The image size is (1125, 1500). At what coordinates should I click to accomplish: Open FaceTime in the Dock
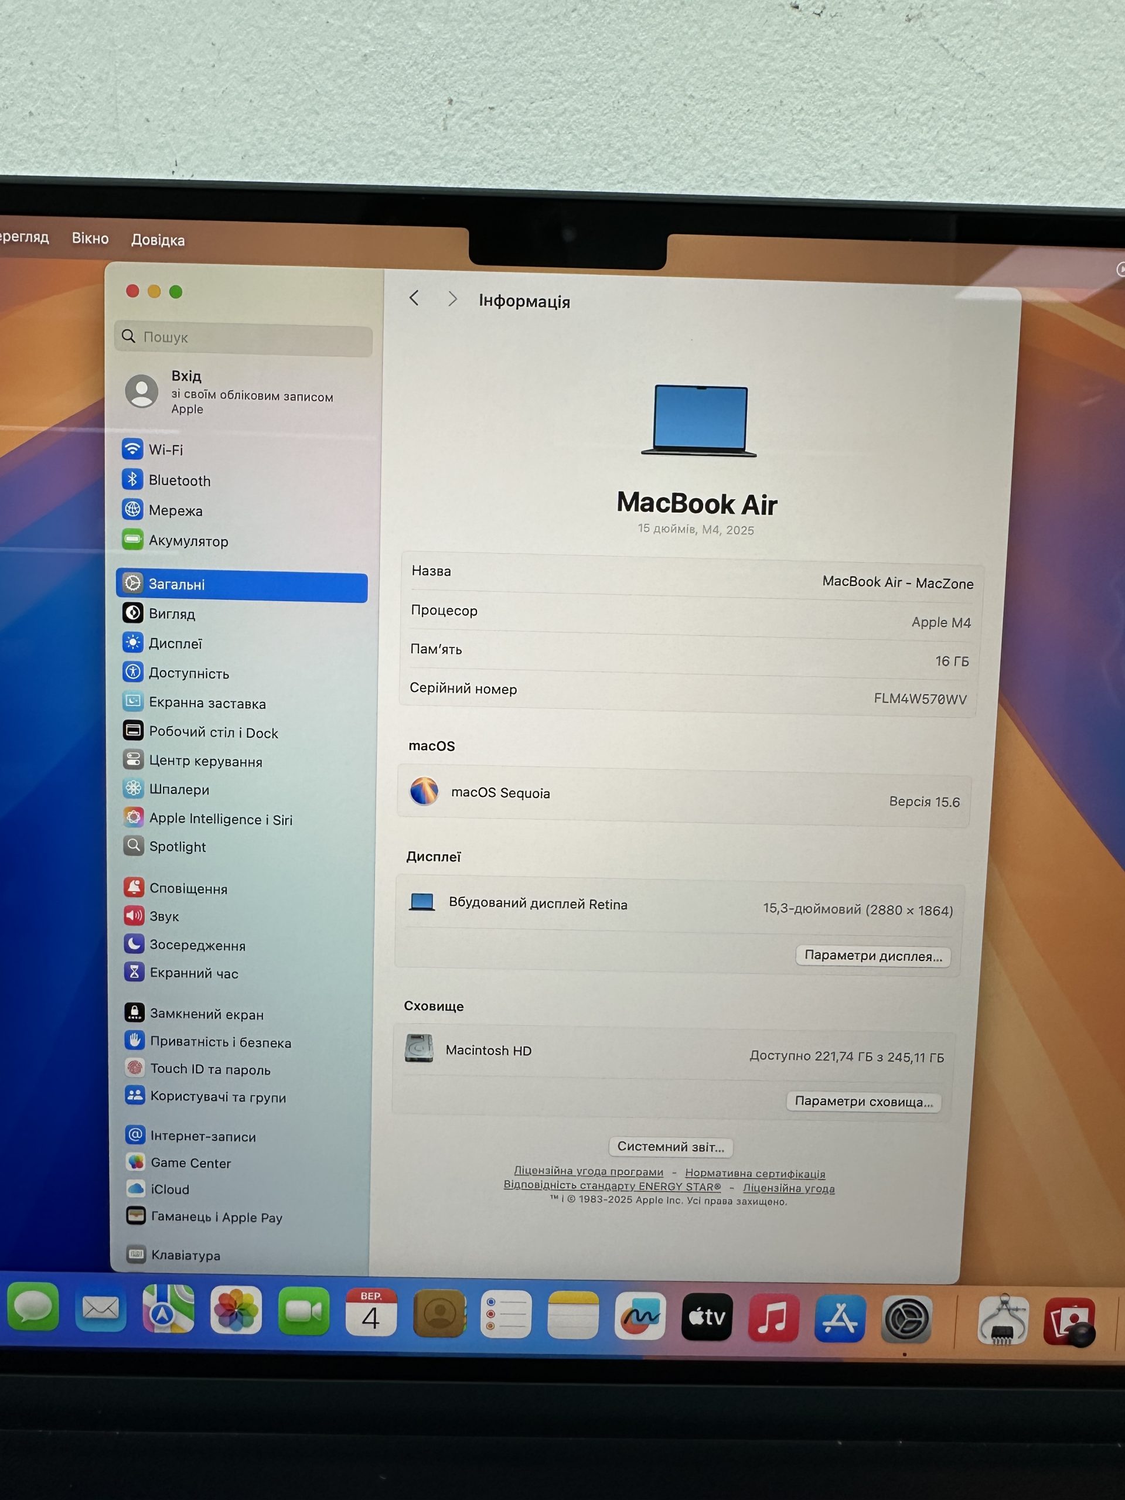pos(303,1311)
